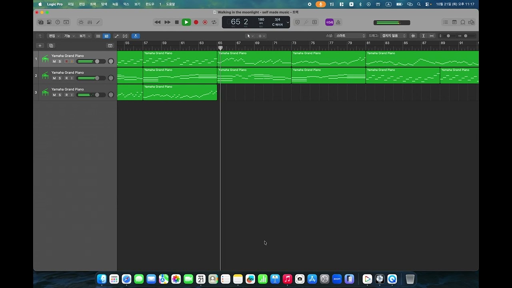Image resolution: width=512 pixels, height=288 pixels.
Task: Show the Inspector panel
Action: [49, 22]
